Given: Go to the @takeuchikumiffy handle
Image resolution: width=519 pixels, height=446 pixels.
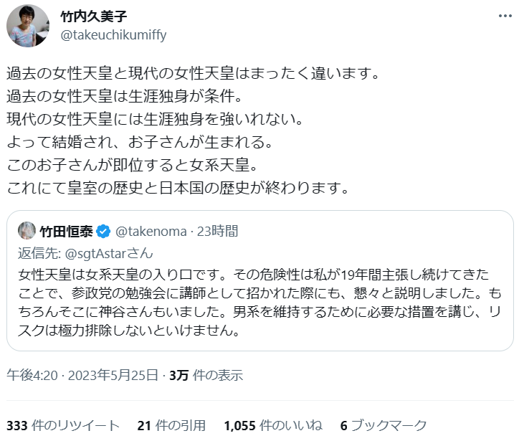Looking at the screenshot, I should pos(114,35).
